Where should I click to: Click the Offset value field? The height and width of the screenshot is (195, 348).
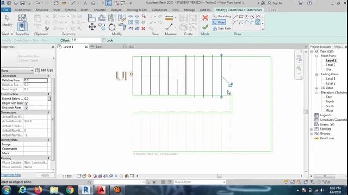pyautogui.click(x=85, y=40)
